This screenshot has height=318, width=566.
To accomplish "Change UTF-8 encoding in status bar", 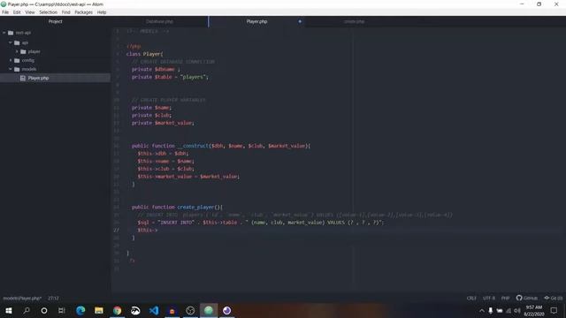I will [489, 299].
